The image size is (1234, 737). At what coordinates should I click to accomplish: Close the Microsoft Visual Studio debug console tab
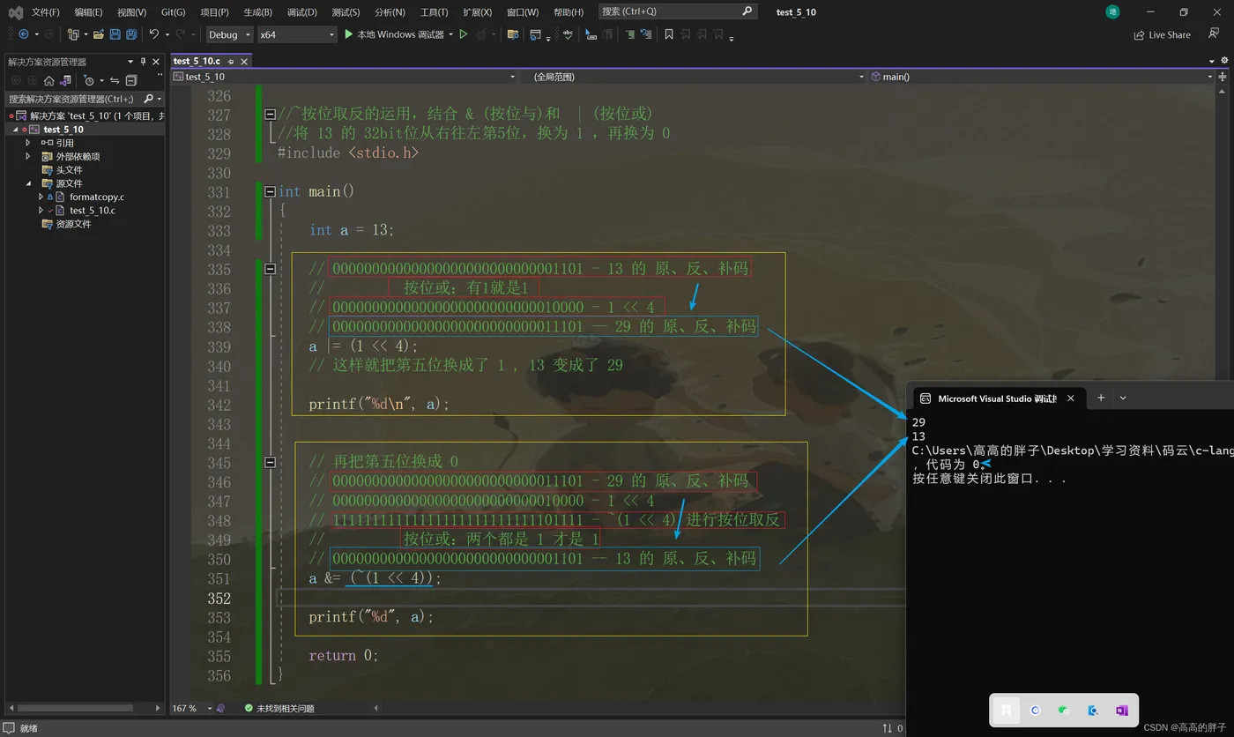coord(1070,398)
